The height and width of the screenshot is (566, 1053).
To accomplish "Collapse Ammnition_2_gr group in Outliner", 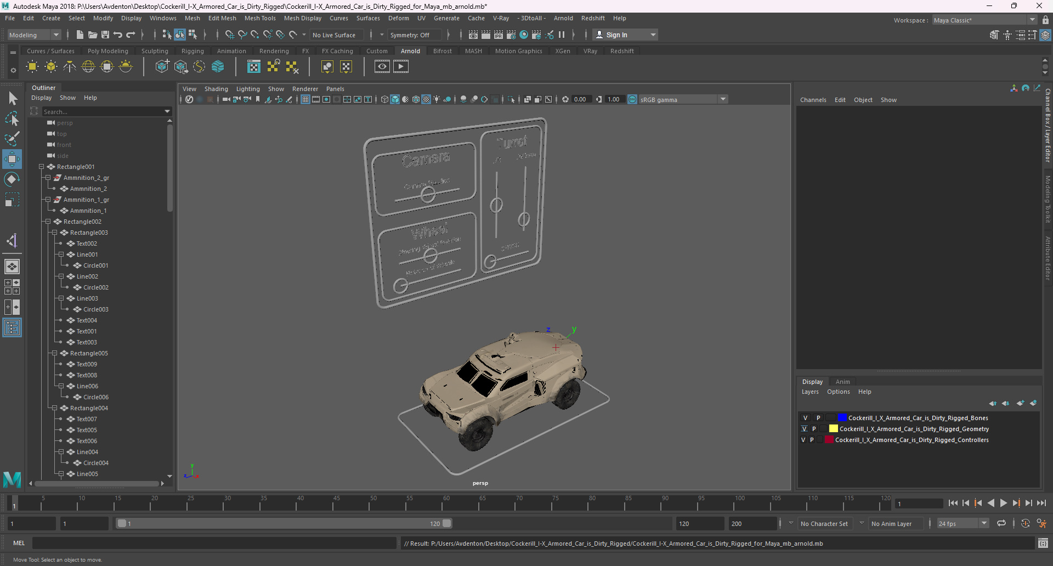I will coord(48,178).
